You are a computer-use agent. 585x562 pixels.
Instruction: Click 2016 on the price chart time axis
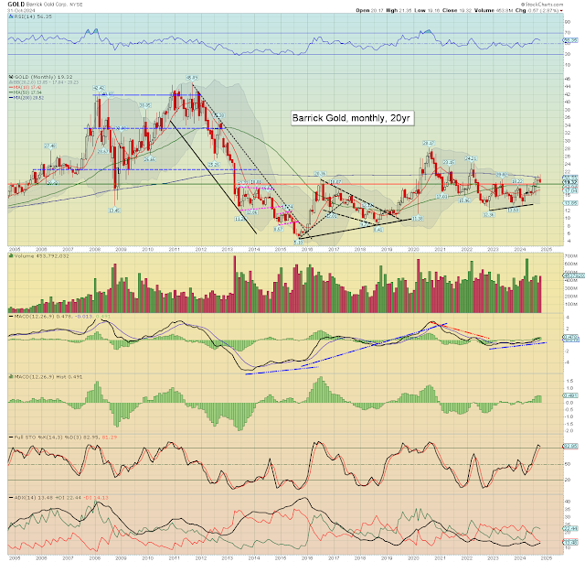pyautogui.click(x=307, y=249)
